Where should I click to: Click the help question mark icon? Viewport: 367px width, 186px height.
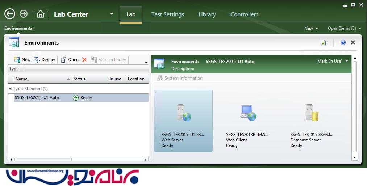(343, 43)
